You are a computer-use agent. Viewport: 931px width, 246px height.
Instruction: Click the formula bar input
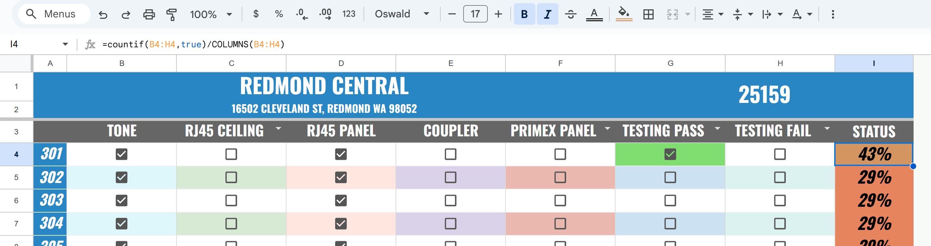pos(506,44)
